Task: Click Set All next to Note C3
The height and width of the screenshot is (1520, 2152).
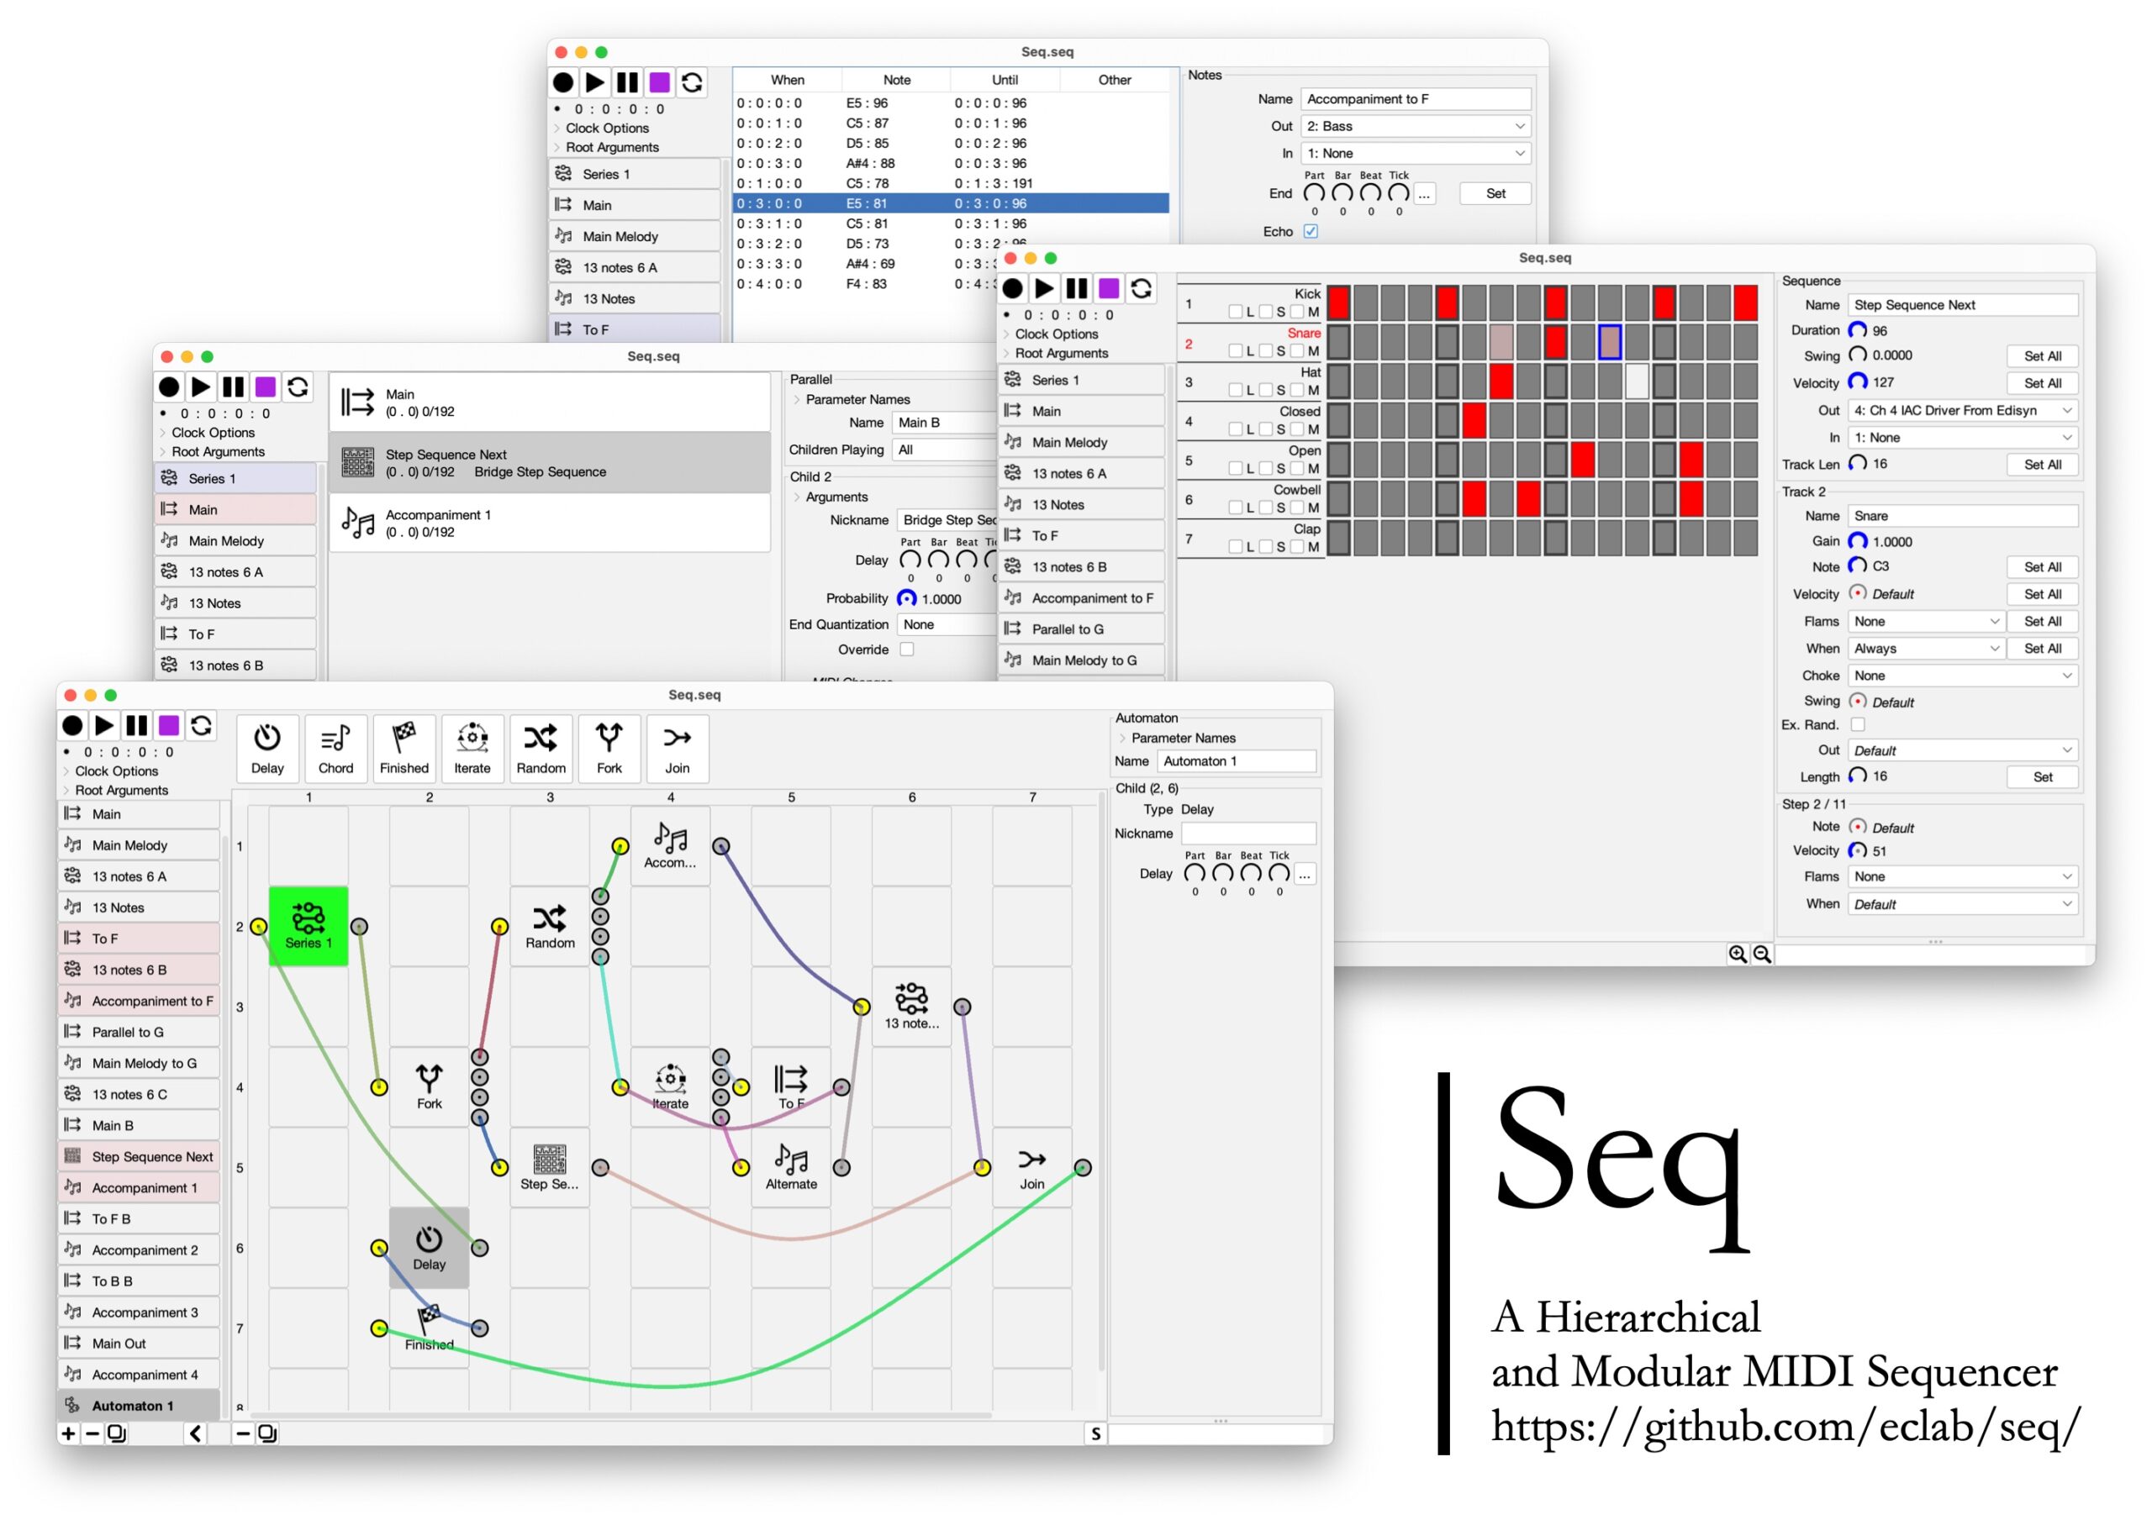Action: click(2043, 567)
